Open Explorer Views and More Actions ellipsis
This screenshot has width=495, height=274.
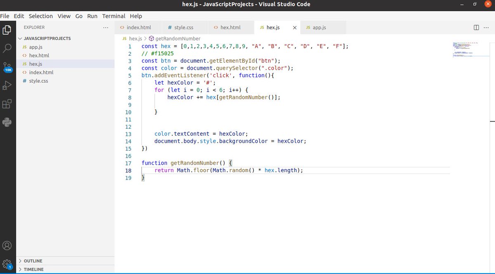coord(106,27)
